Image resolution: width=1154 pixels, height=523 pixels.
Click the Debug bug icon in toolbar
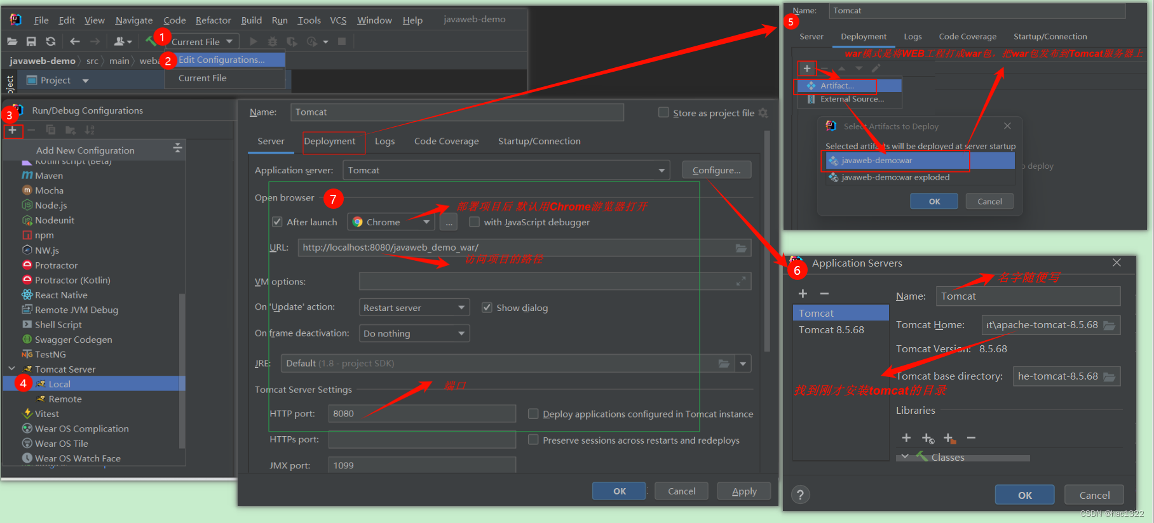click(x=273, y=41)
